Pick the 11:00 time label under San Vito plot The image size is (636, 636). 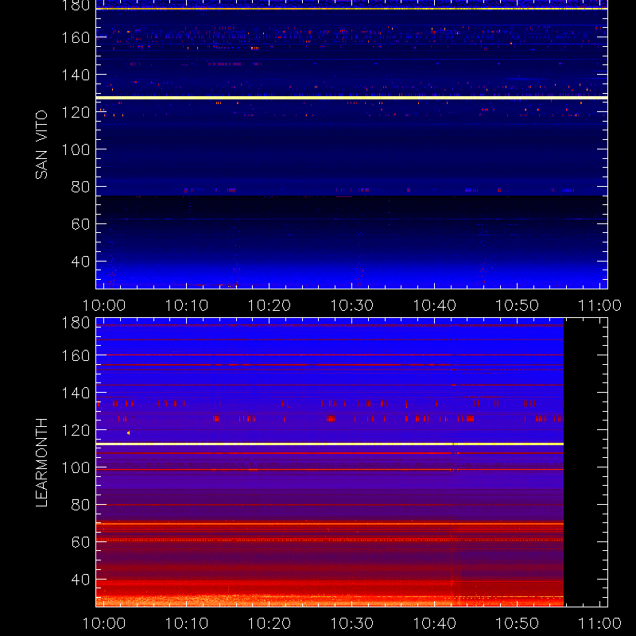pyautogui.click(x=600, y=305)
